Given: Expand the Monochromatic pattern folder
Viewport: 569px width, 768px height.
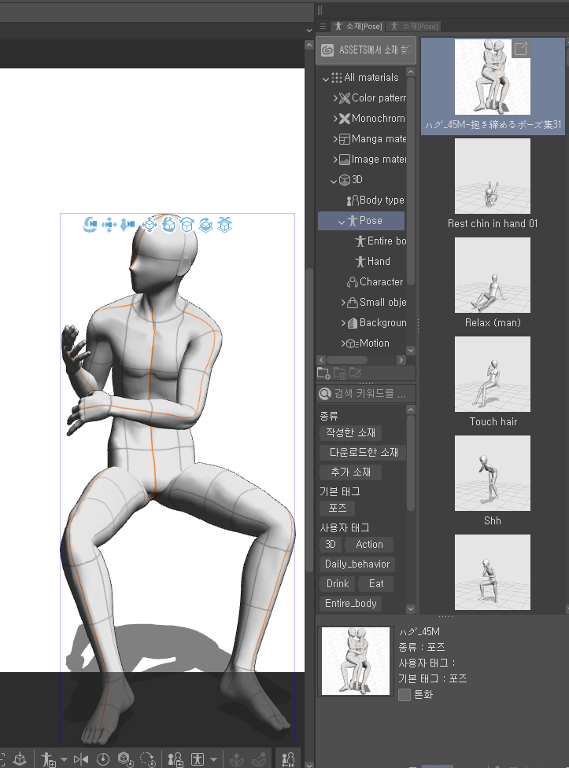Looking at the screenshot, I should pyautogui.click(x=335, y=119).
